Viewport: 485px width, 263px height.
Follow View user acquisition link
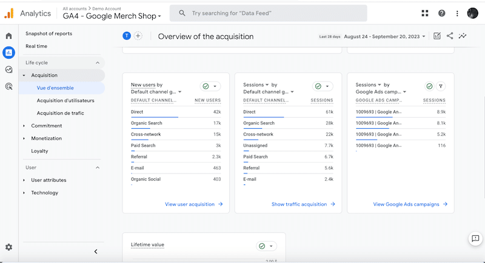click(193, 204)
